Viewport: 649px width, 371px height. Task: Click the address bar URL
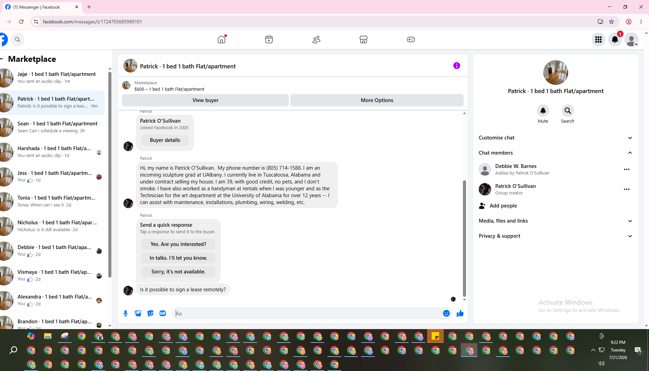93,22
